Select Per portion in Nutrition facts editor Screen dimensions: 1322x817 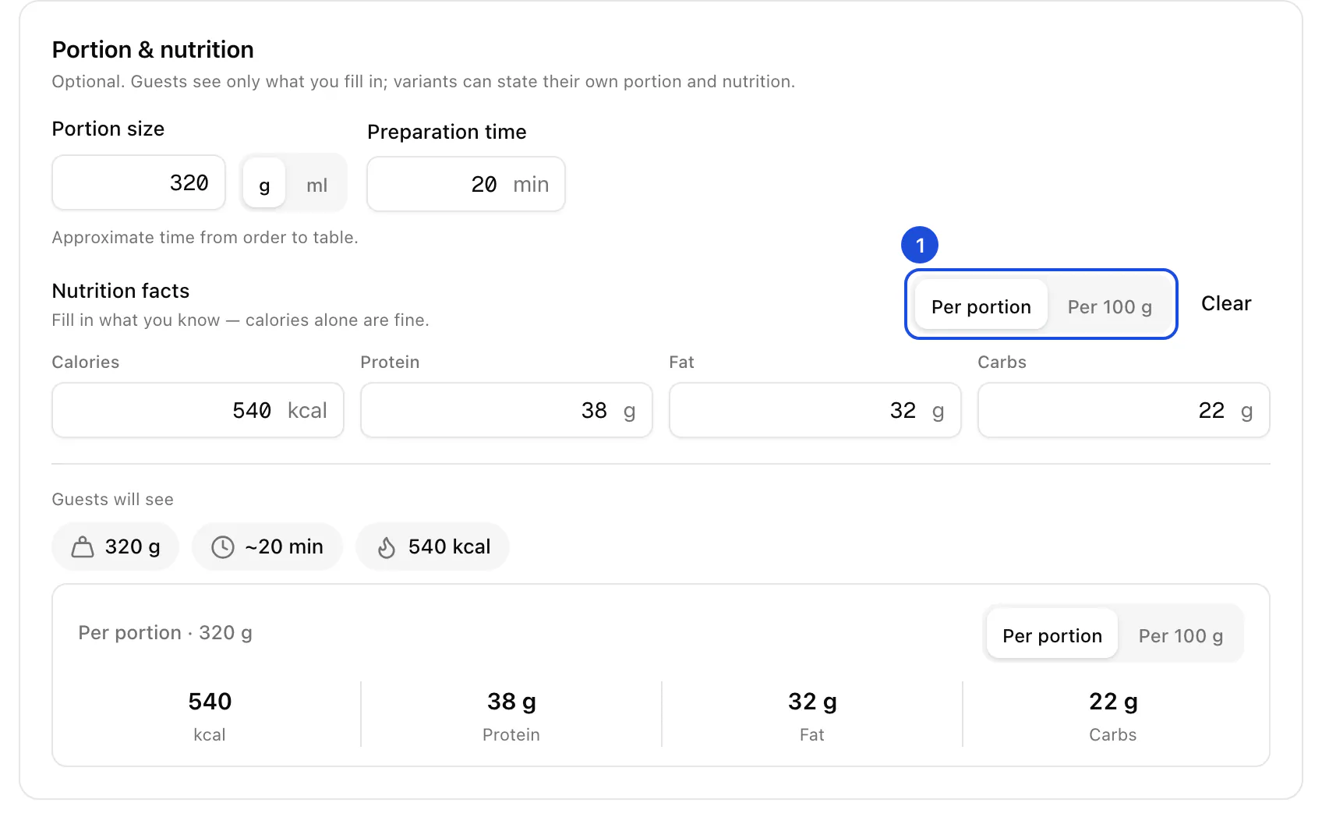pos(981,306)
